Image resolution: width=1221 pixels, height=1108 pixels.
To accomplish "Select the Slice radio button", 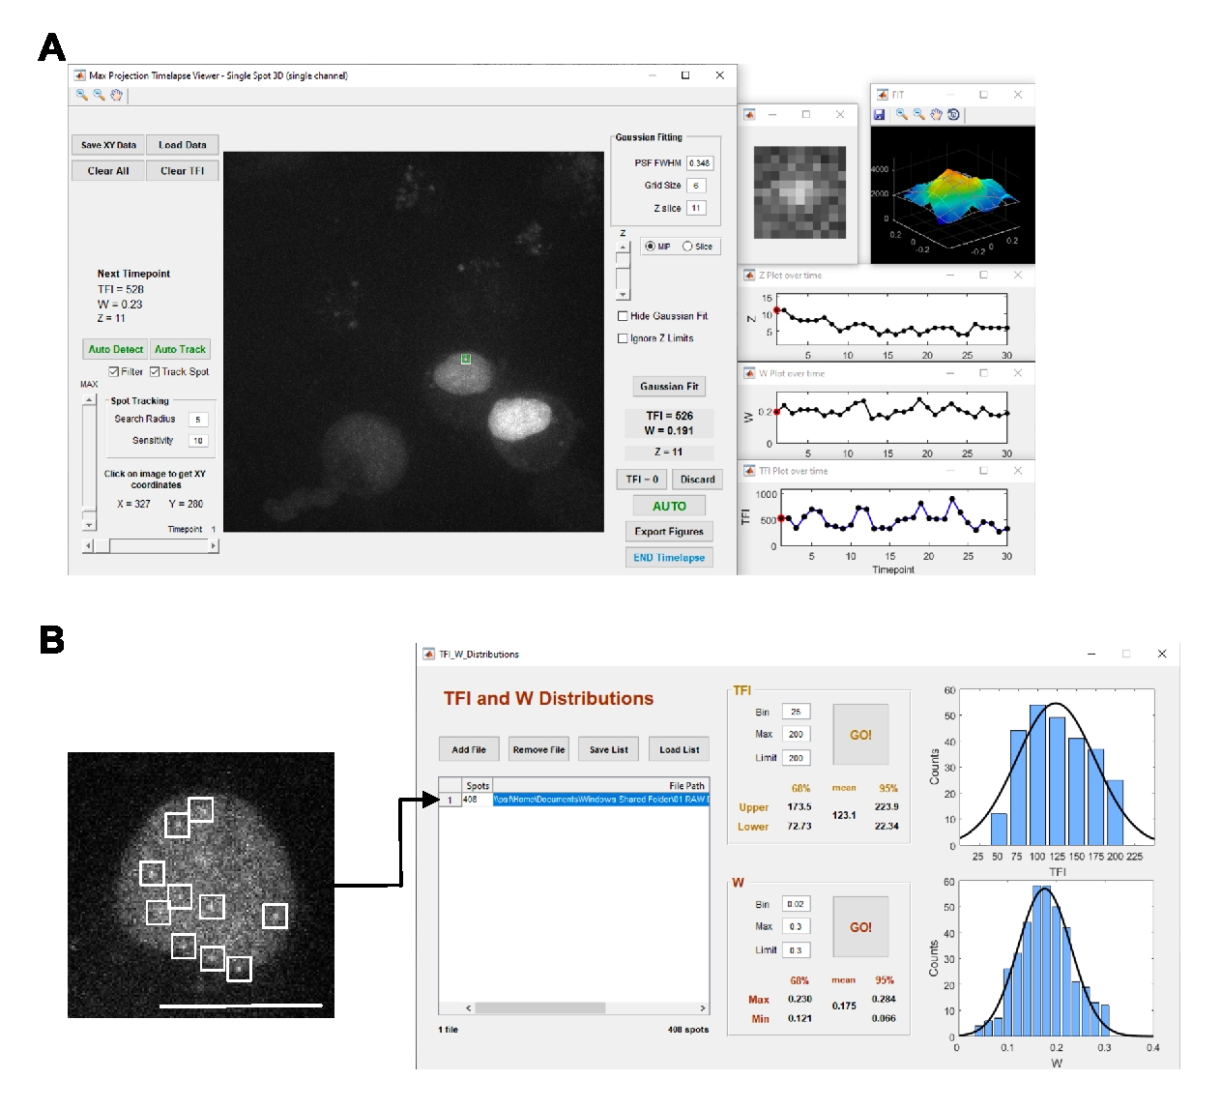I will coord(687,247).
